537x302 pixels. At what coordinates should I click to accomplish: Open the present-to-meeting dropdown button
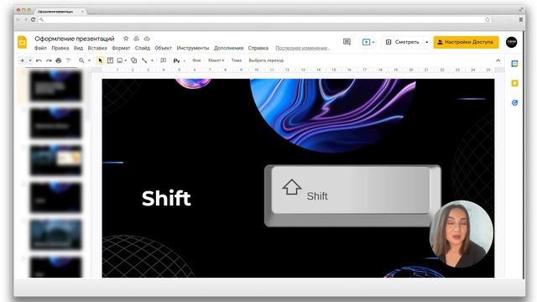[368, 42]
